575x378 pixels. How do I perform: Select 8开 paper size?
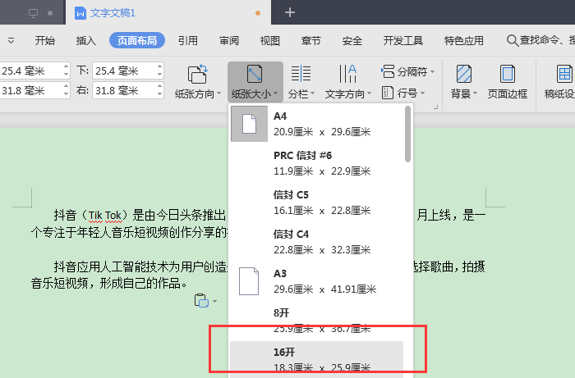tap(317, 321)
